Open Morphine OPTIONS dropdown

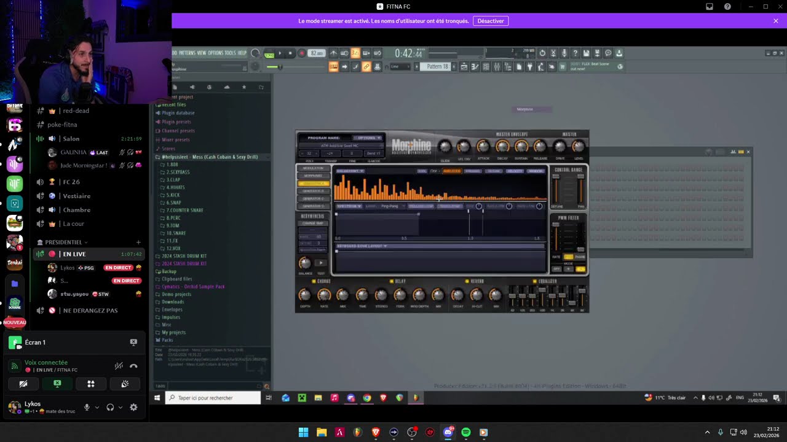[368, 138]
